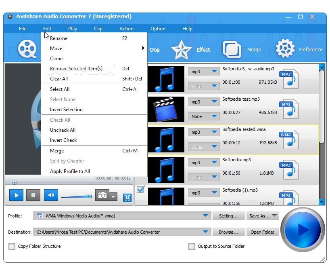Choose Remove Selected Item(s)
Viewport: 330px width, 266px height.
(94, 69)
